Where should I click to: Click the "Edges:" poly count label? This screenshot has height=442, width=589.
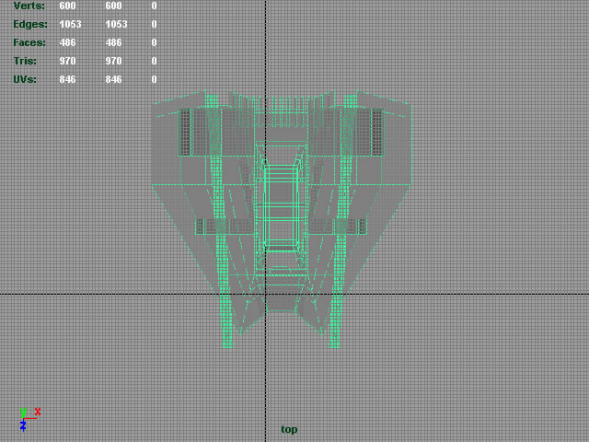point(30,24)
